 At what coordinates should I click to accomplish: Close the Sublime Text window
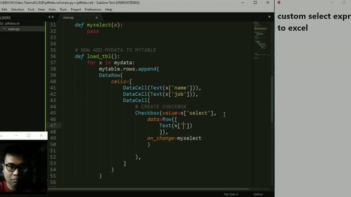pyautogui.click(x=268, y=2)
